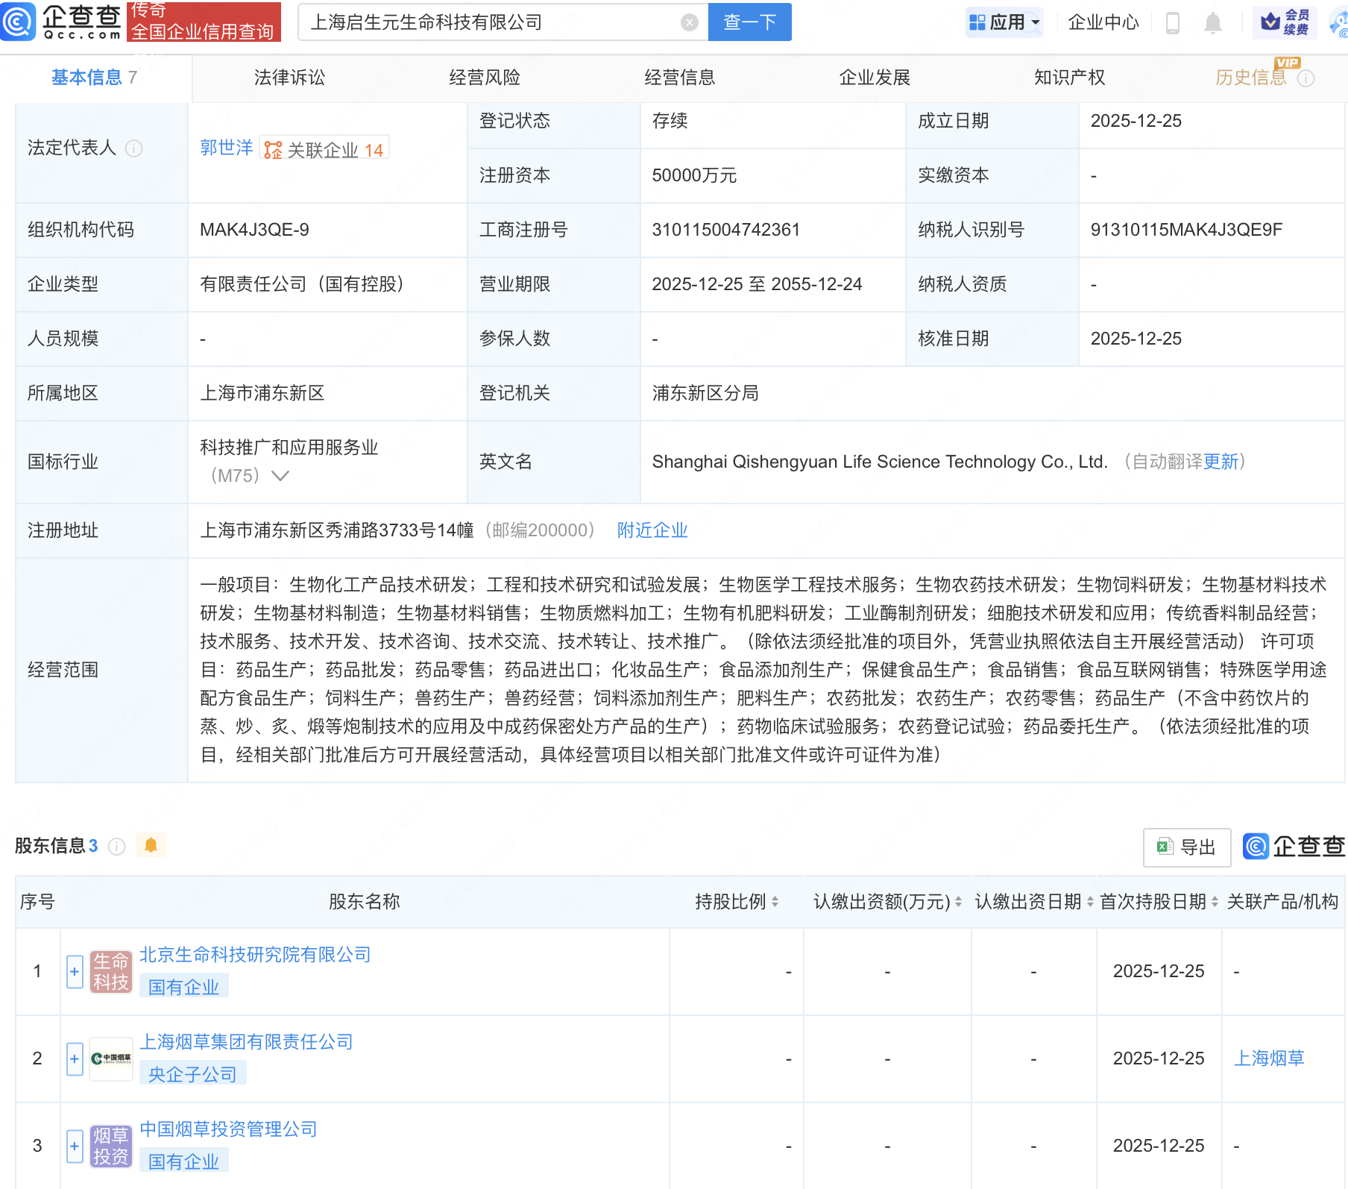
Task: Clear the search box text
Action: 690,22
